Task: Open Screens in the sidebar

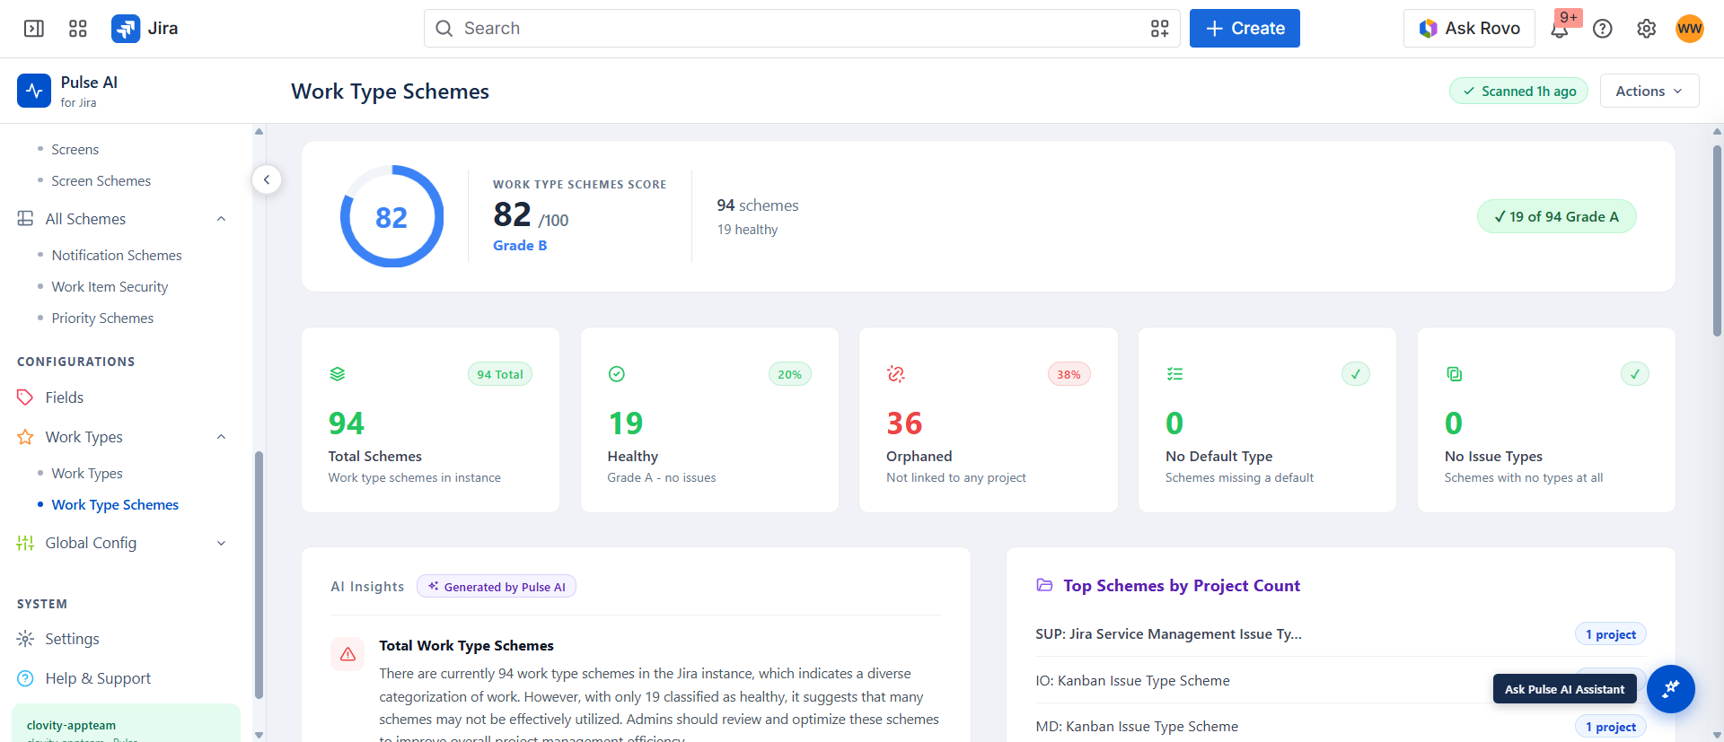Action: tap(75, 150)
